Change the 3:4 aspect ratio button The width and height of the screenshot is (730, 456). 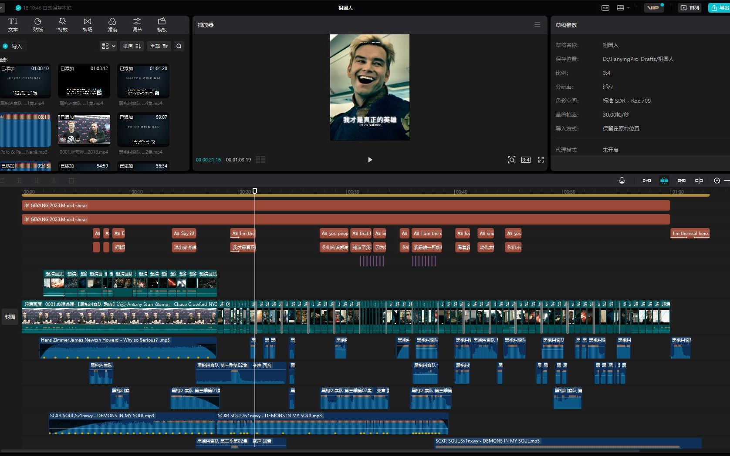526,160
